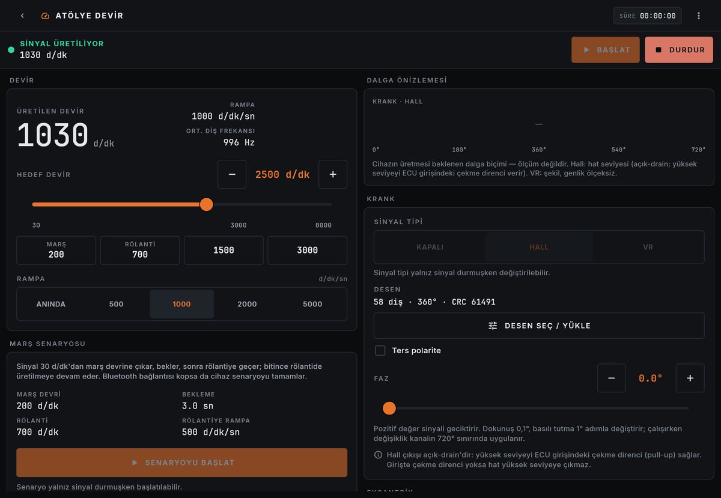Click the MARŞ DEVRİ value 200 d/dk
The width and height of the screenshot is (721, 498).
(38, 405)
